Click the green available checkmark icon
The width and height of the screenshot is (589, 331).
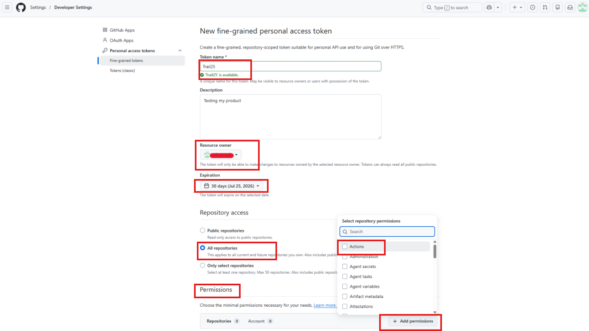(x=202, y=75)
